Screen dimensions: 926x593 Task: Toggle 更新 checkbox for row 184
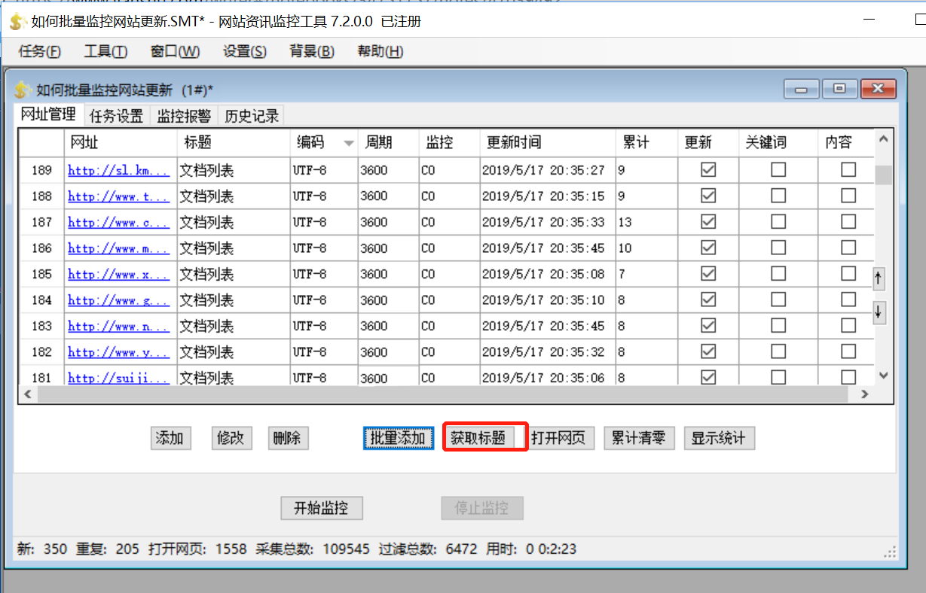point(708,300)
